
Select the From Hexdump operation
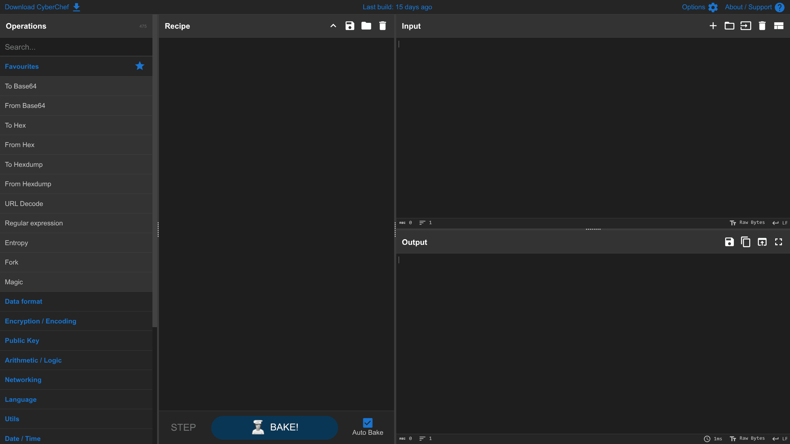[76, 184]
